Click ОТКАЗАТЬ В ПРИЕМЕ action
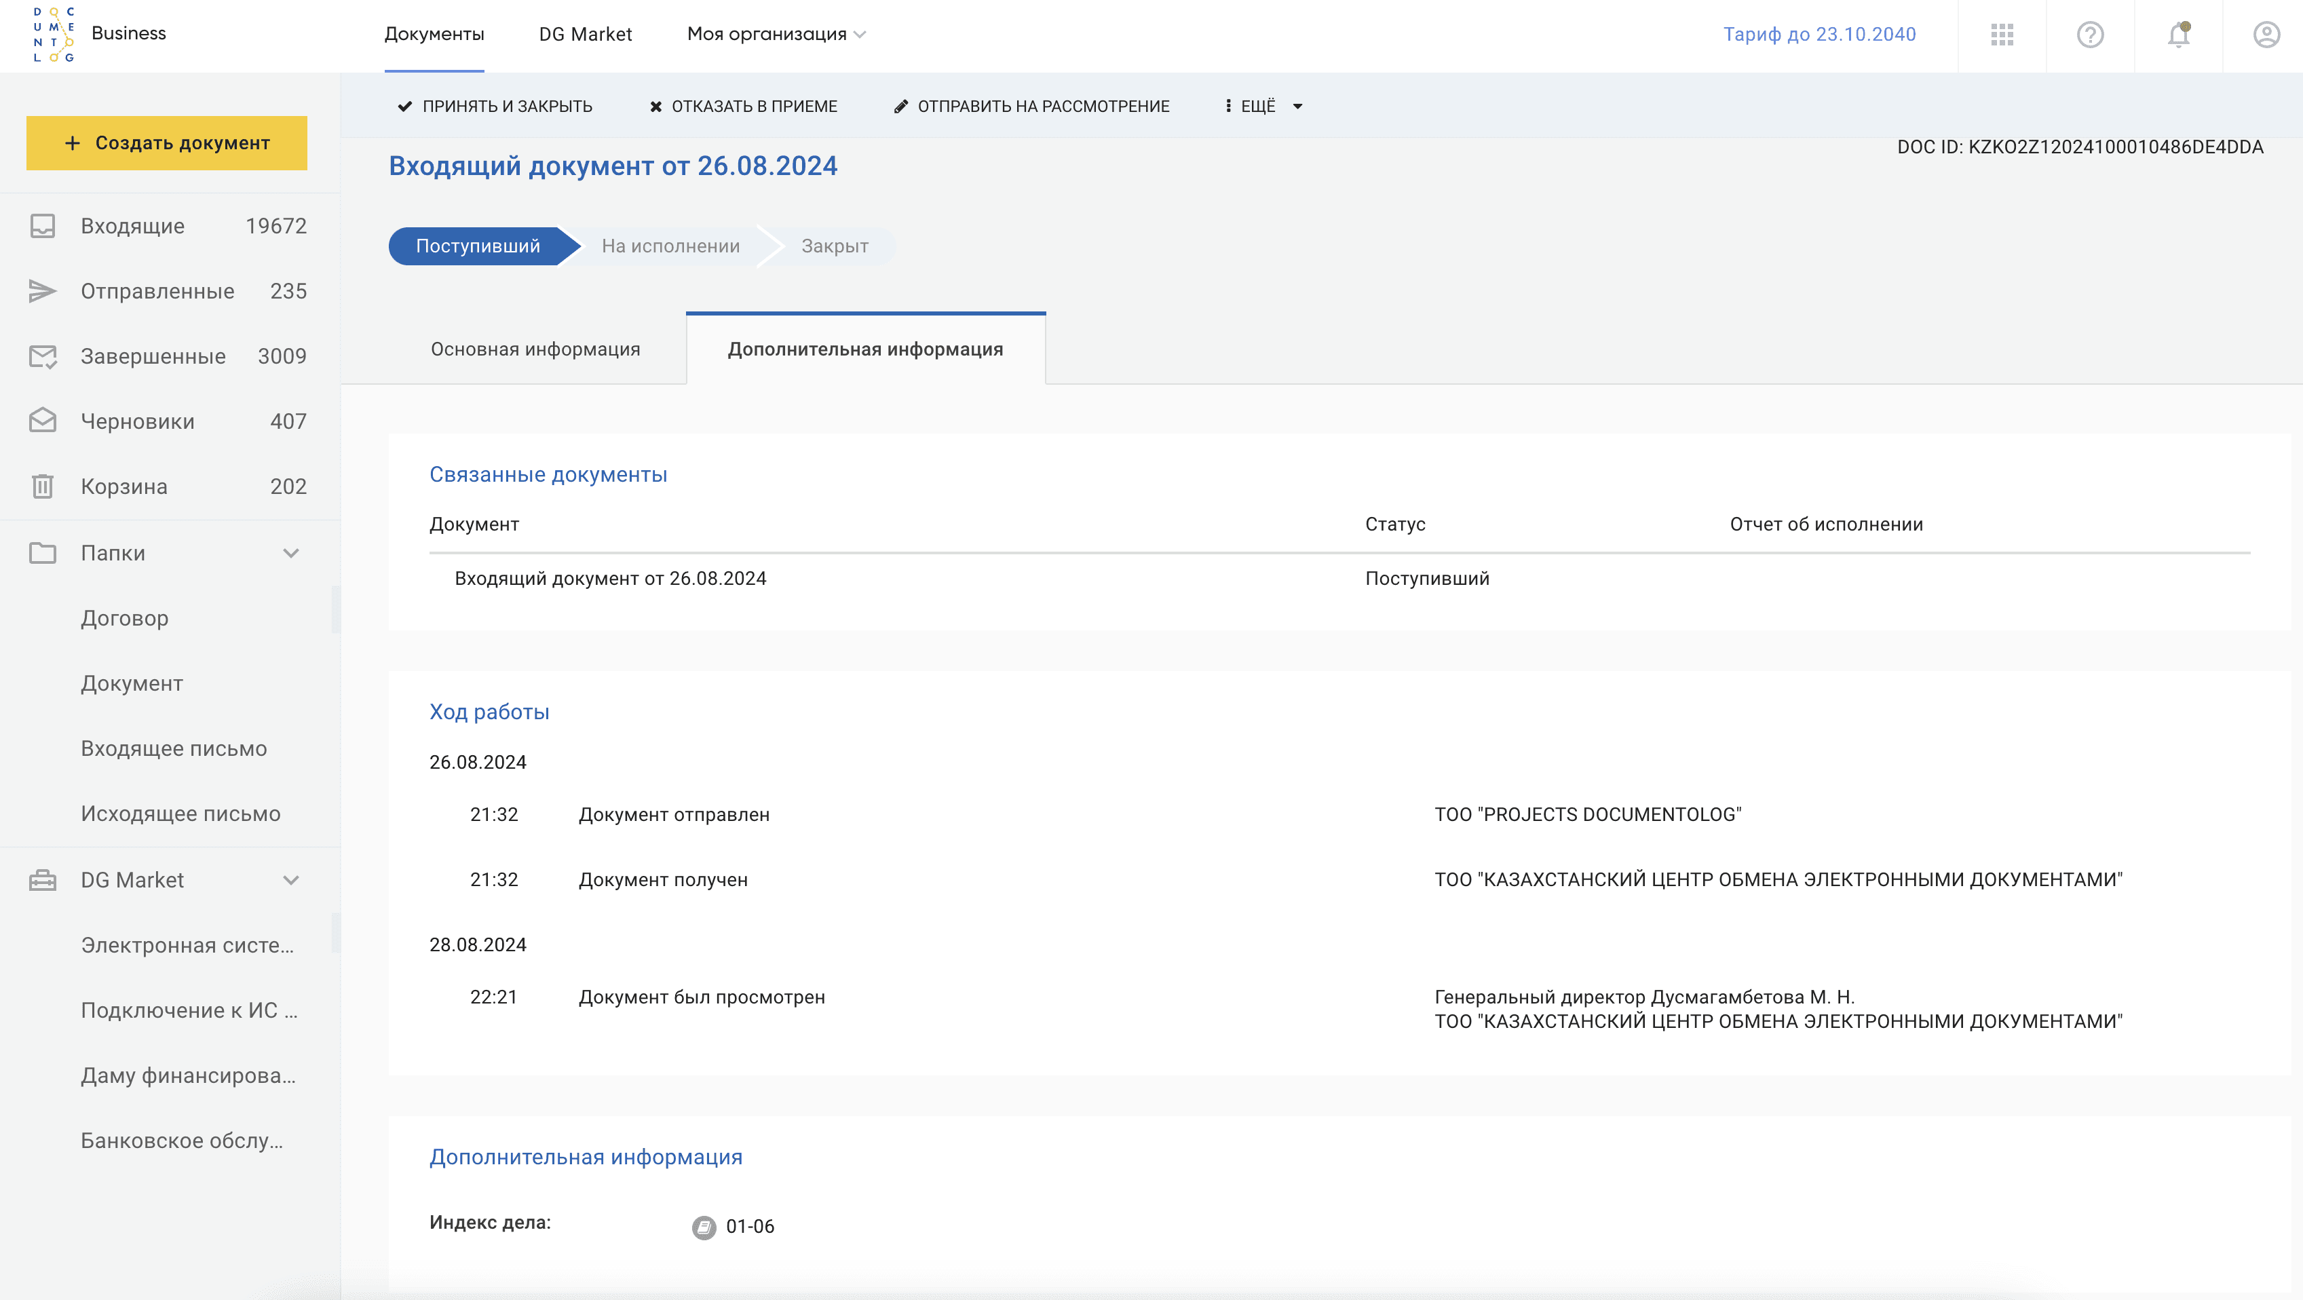Screen dimensions: 2303x1300 coord(743,107)
